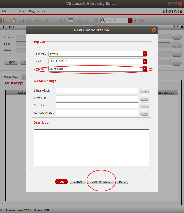Click the float/undock panel icon
This screenshot has height=213, width=184.
point(178,27)
